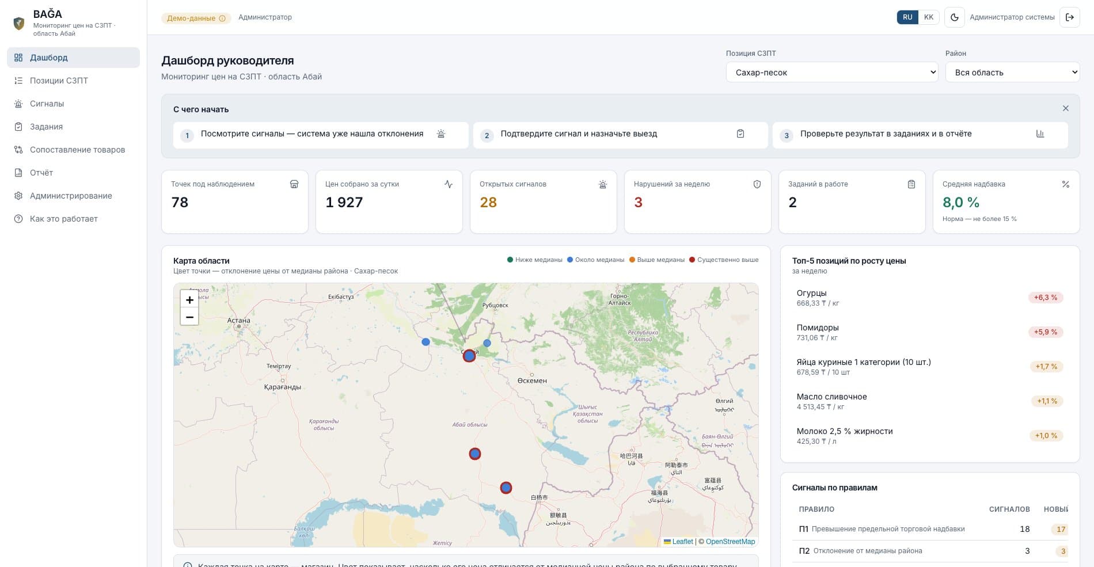Open the OpenStreetMap attribution link
Image resolution: width=1094 pixels, height=567 pixels.
730,542
